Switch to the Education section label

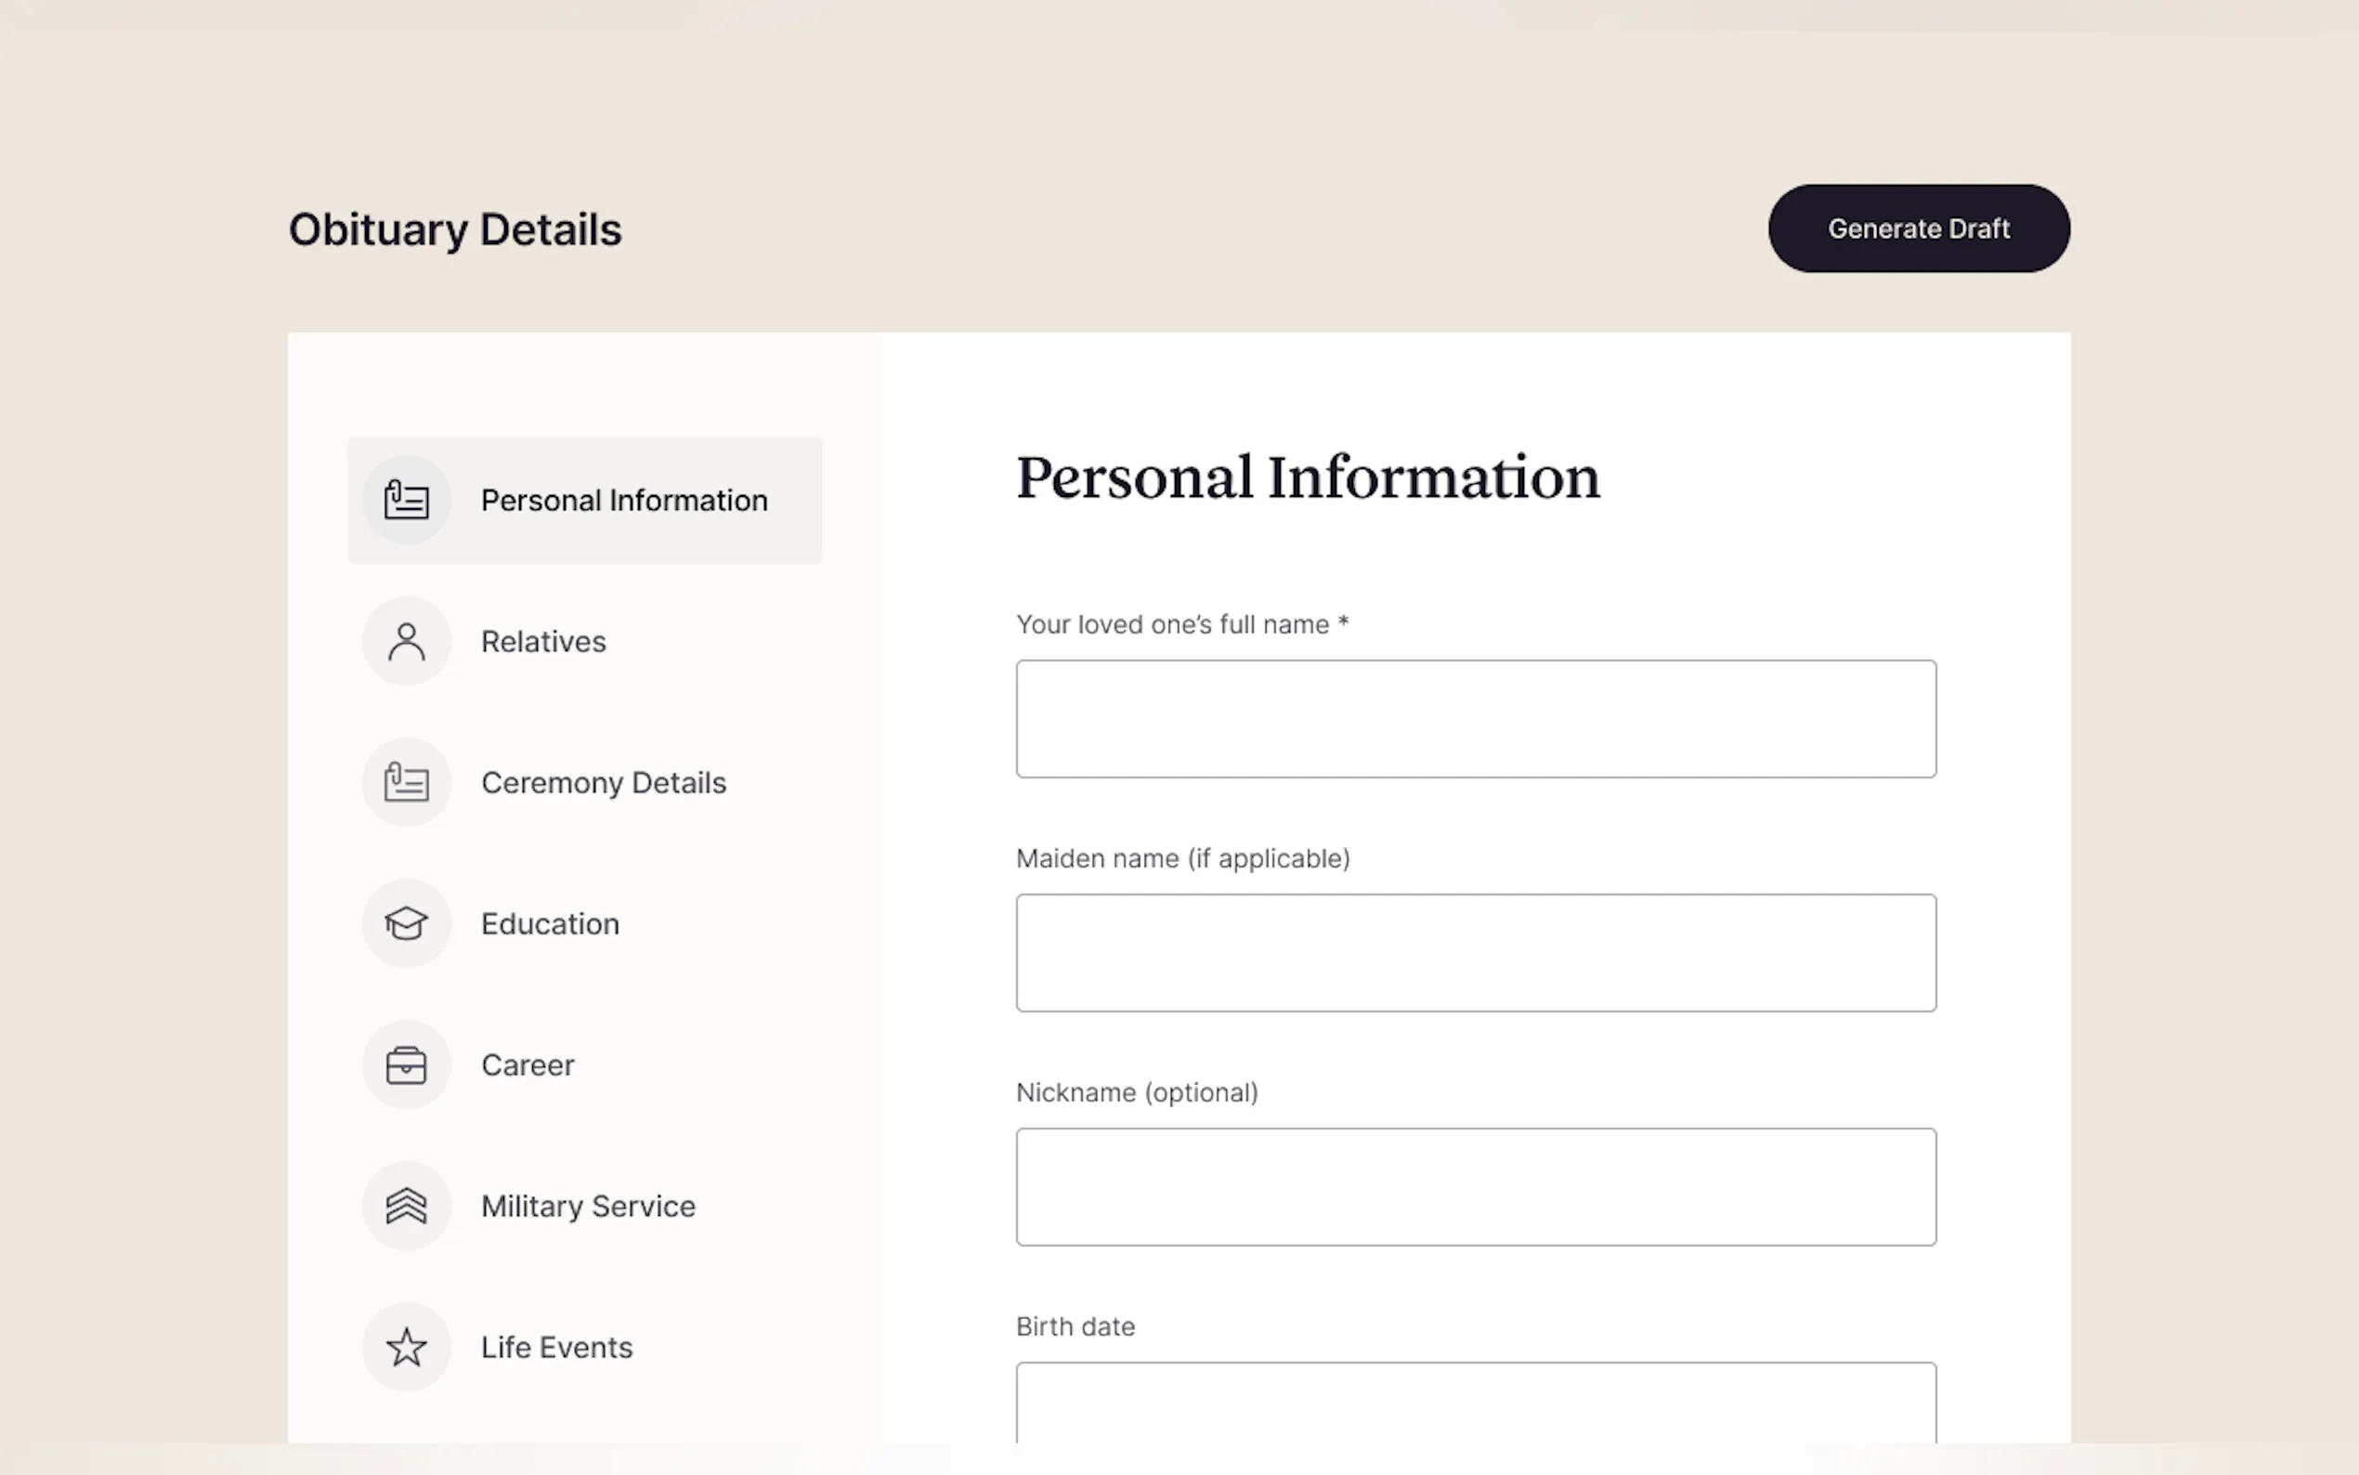point(550,924)
